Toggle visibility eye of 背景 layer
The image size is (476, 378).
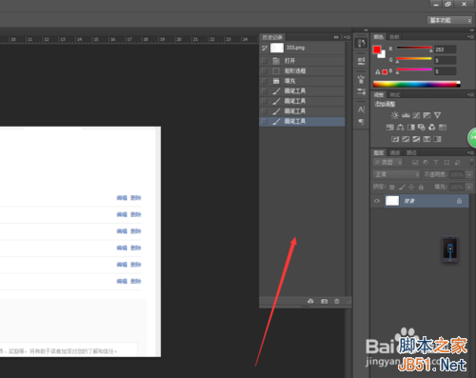click(377, 201)
